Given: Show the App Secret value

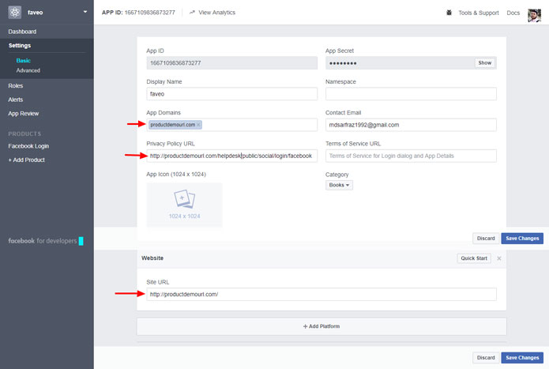Looking at the screenshot, I should coord(485,62).
